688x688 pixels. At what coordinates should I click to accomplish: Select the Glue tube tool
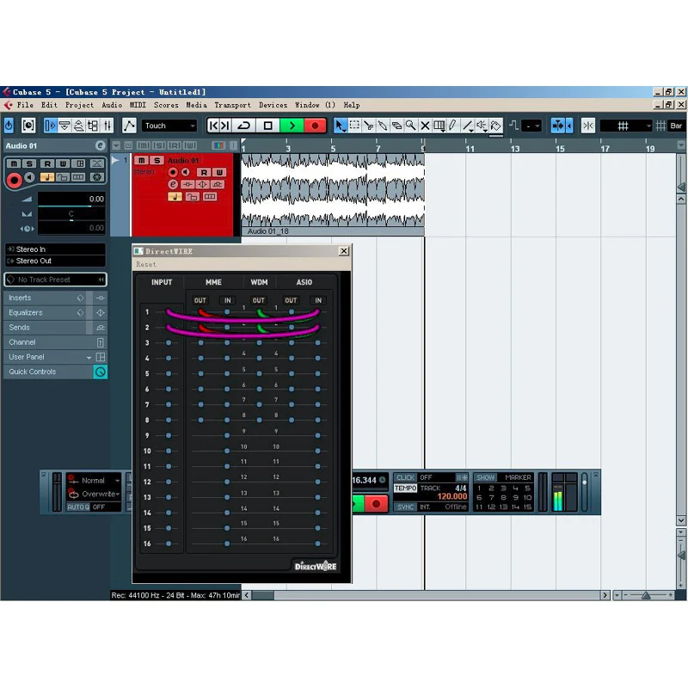383,126
